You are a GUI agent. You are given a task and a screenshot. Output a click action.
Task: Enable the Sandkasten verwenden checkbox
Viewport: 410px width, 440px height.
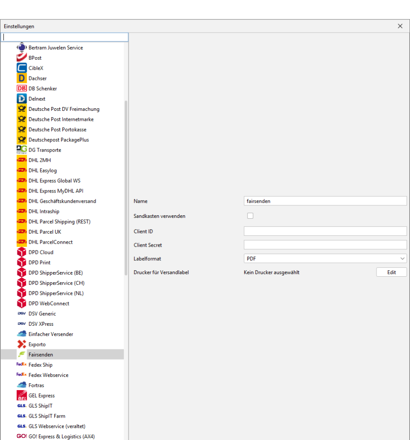[x=250, y=216]
